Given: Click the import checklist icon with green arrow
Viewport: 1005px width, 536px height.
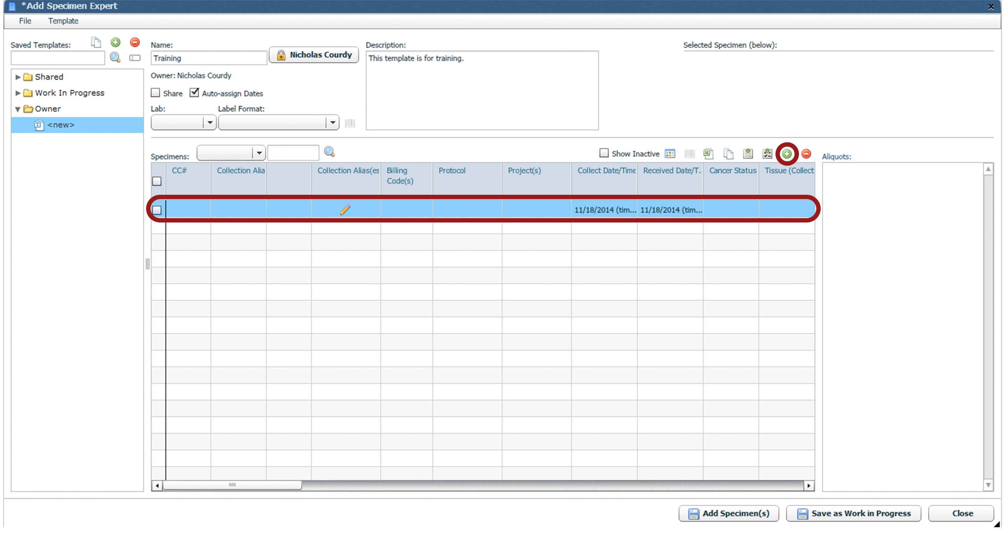Looking at the screenshot, I should pyautogui.click(x=767, y=154).
